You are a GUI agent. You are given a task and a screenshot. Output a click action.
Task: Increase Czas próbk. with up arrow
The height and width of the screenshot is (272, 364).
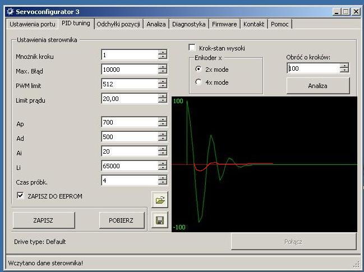163,178
